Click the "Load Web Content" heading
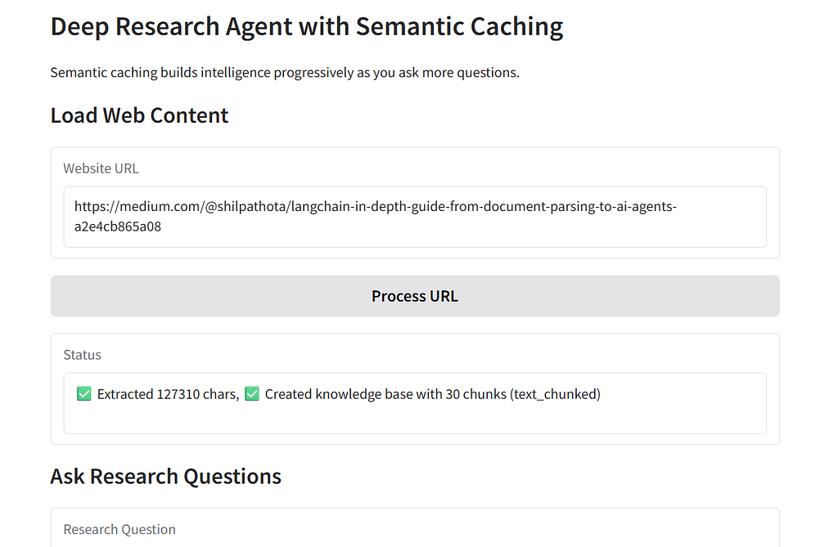 (139, 115)
